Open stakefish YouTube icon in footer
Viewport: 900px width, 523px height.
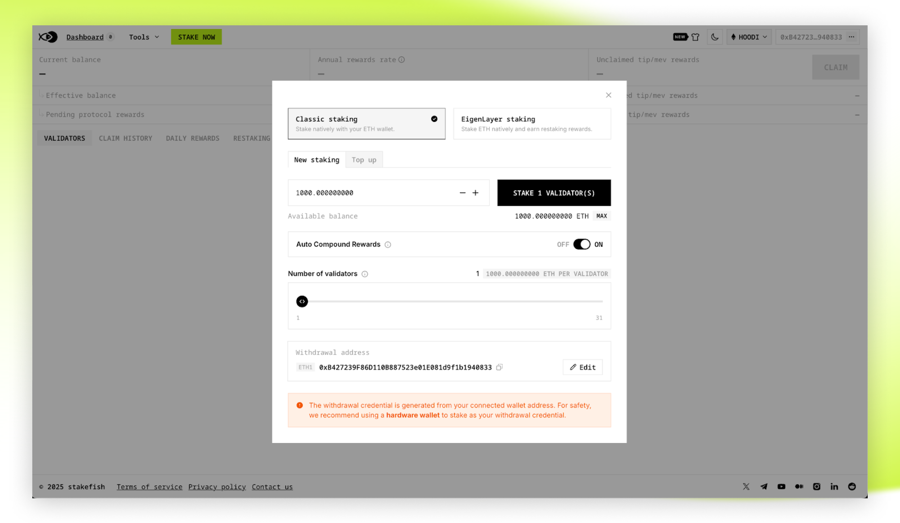[781, 487]
